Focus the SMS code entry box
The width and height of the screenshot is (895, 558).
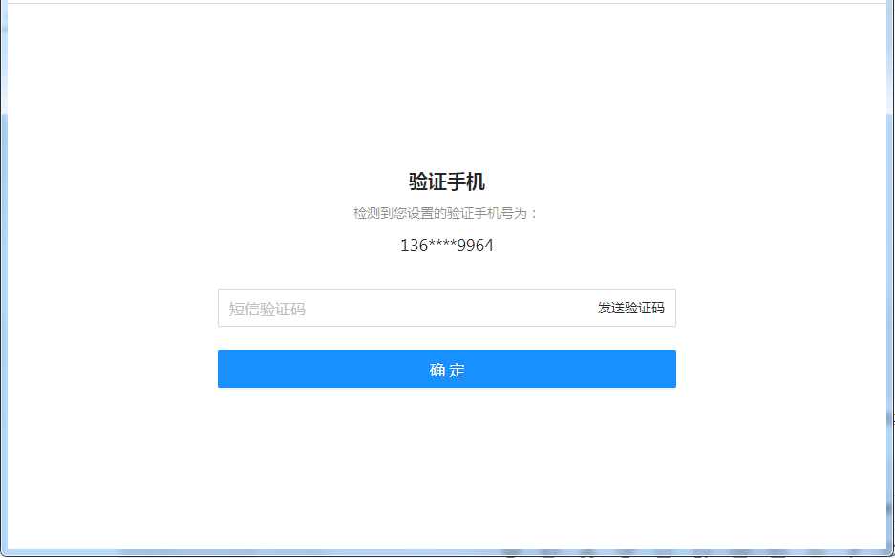382,308
